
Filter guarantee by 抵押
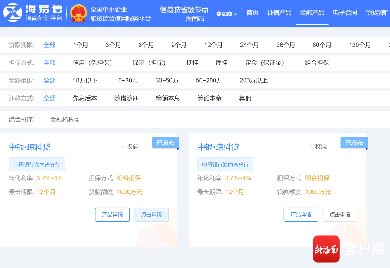(192, 63)
